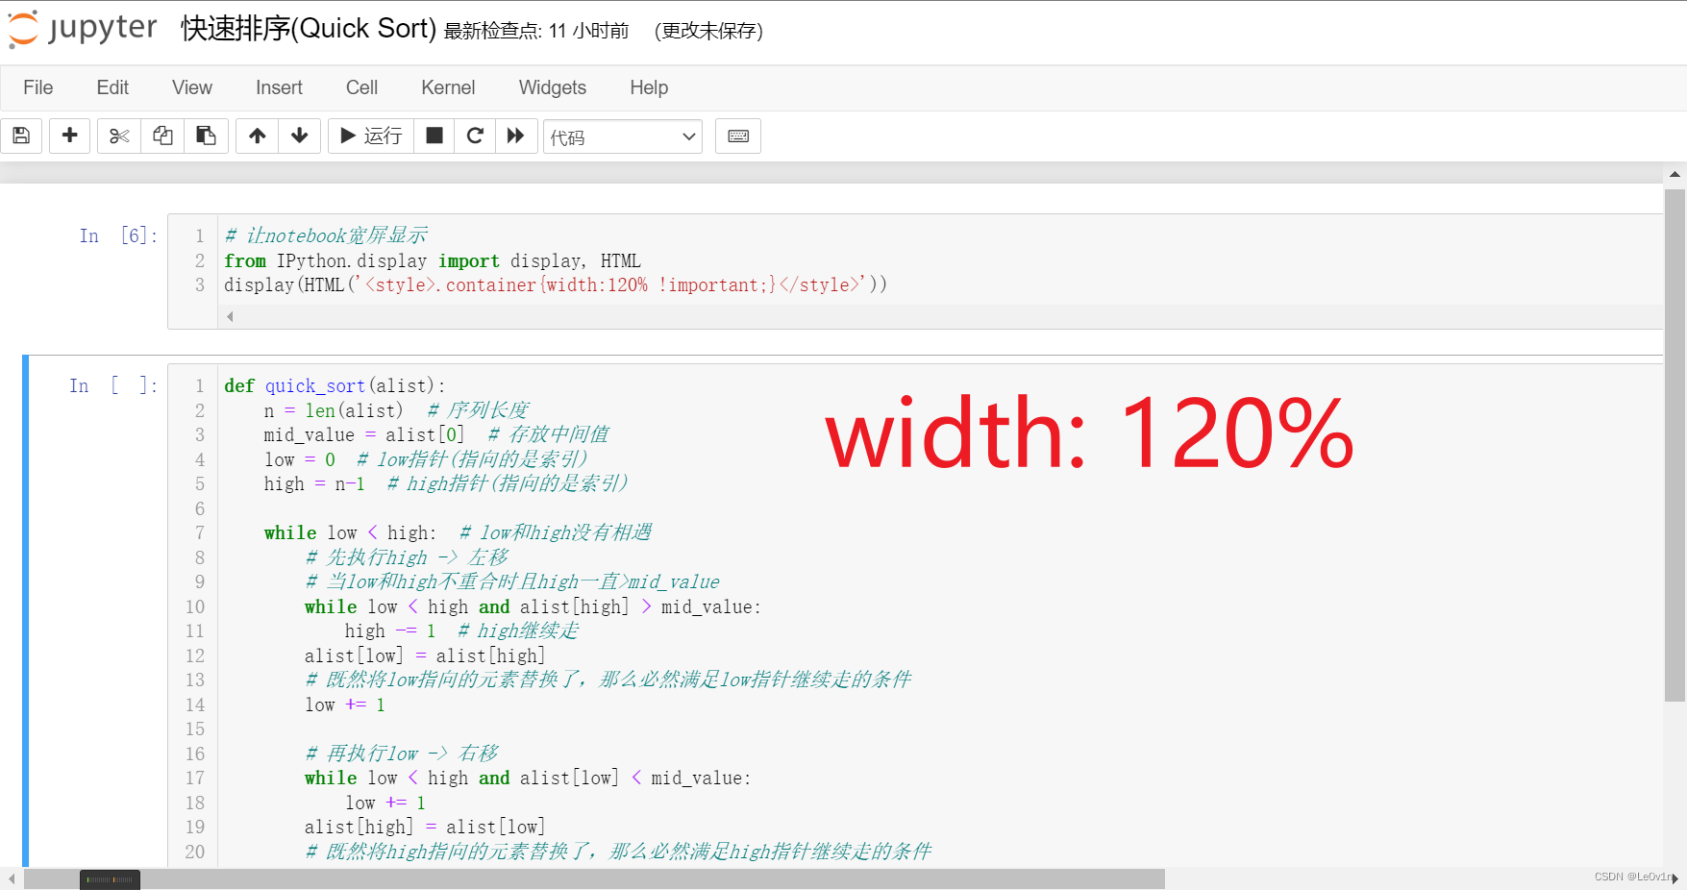Run the current cell with 运行 button

tap(371, 136)
